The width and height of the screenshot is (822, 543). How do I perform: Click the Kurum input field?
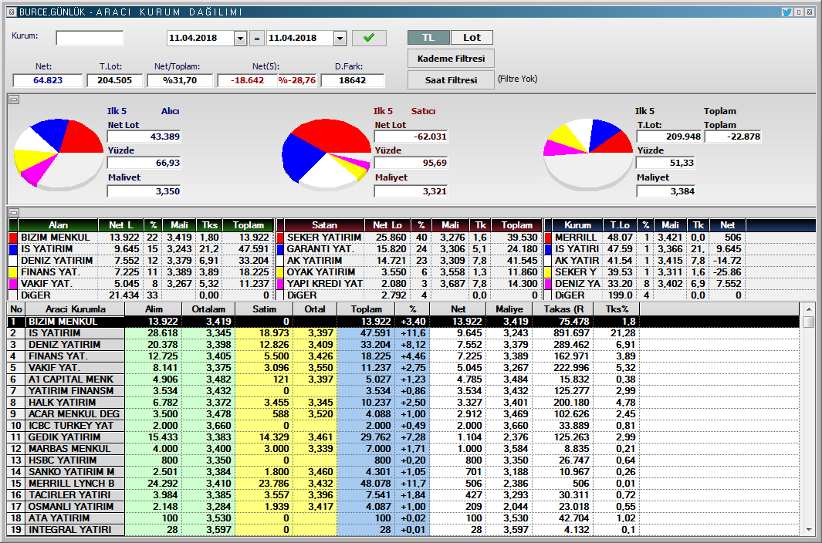pos(90,38)
